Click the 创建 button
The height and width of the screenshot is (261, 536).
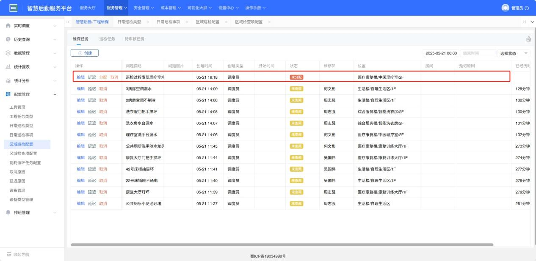85,53
